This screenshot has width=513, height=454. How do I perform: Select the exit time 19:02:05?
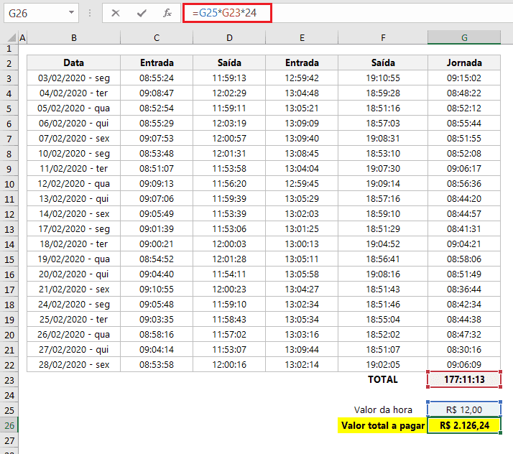[383, 364]
